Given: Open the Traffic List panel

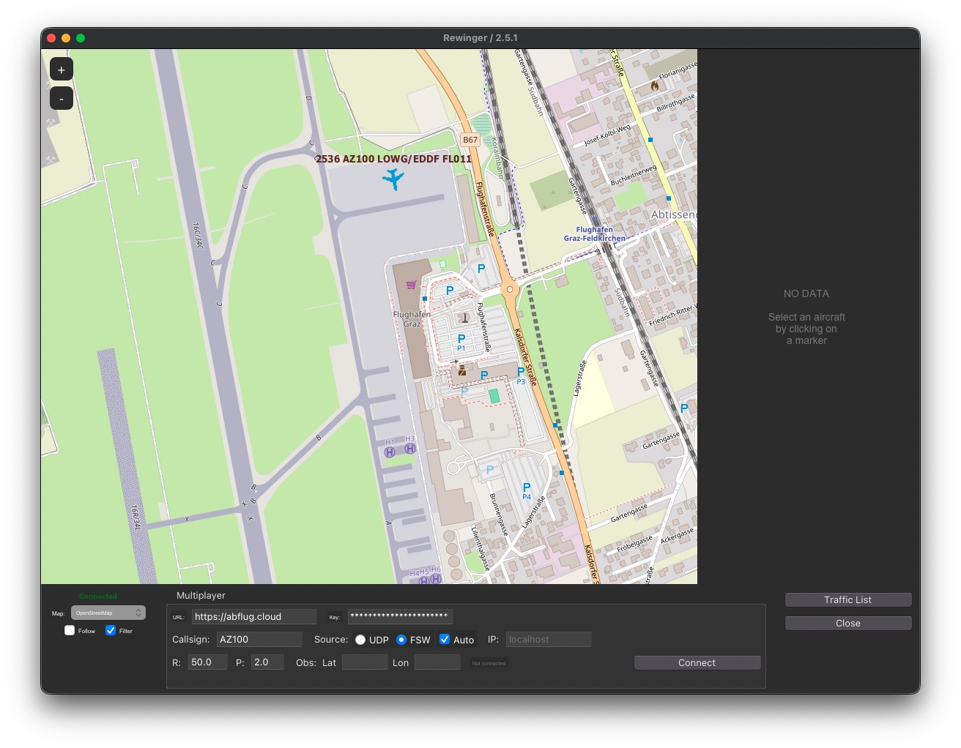Looking at the screenshot, I should (x=847, y=599).
